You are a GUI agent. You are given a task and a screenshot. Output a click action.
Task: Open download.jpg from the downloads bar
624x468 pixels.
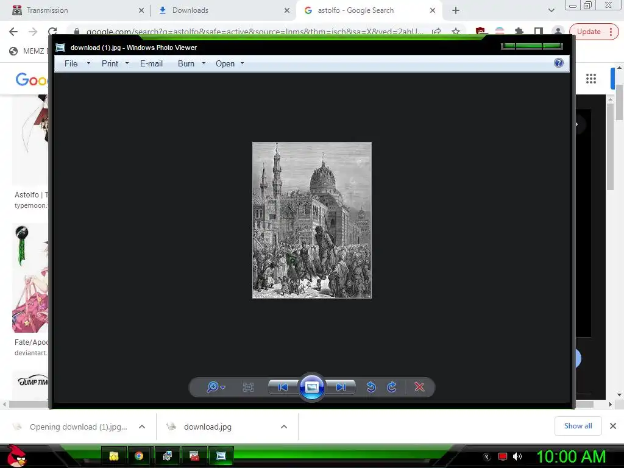(x=207, y=427)
